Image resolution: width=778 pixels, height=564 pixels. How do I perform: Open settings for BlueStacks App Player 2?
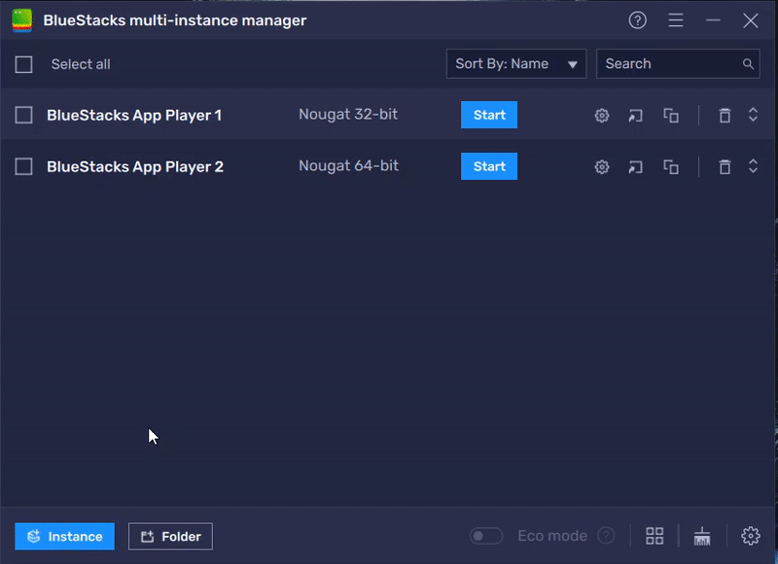point(601,166)
